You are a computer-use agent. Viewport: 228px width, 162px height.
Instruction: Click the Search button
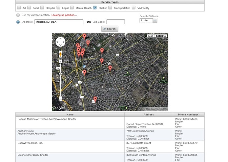[x=110, y=29]
